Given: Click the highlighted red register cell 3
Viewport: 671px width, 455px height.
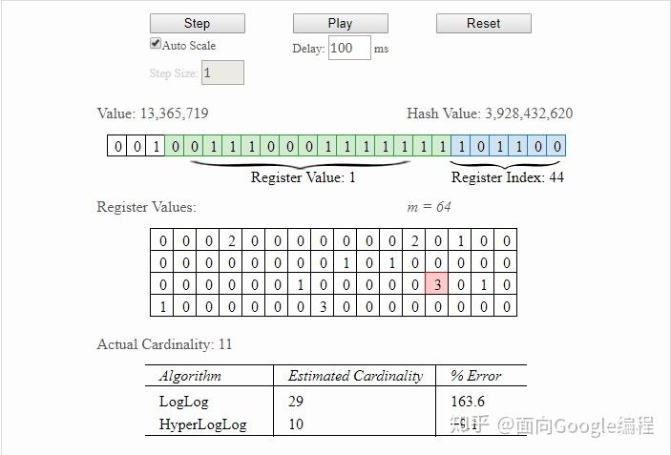Looking at the screenshot, I should [437, 284].
